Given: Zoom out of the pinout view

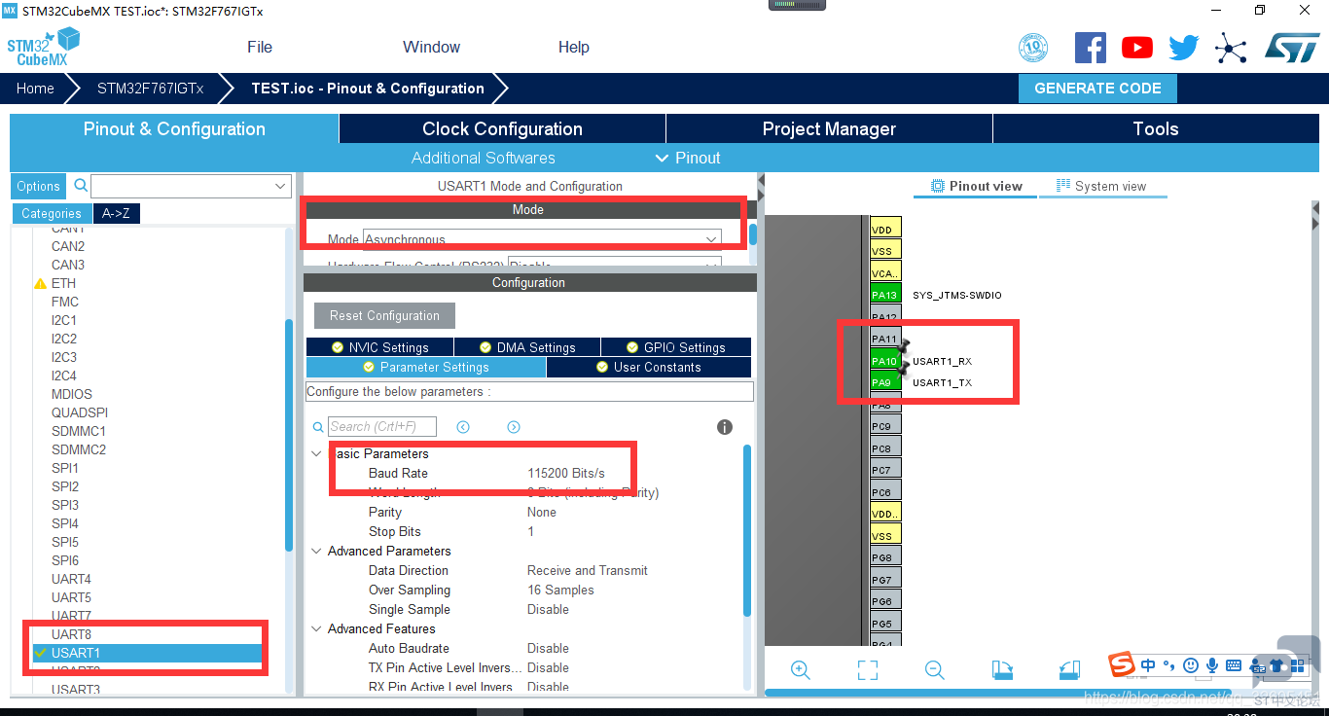Looking at the screenshot, I should tap(935, 669).
